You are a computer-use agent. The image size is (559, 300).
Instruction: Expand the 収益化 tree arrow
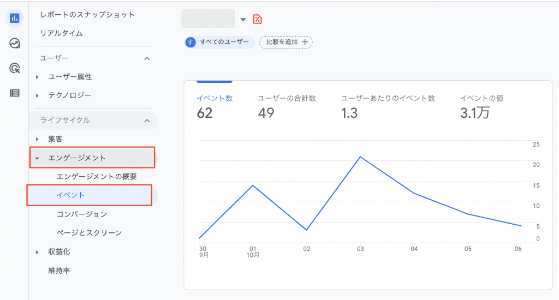pos(37,252)
